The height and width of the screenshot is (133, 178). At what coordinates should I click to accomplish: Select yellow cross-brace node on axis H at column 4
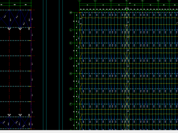tap(127, 74)
